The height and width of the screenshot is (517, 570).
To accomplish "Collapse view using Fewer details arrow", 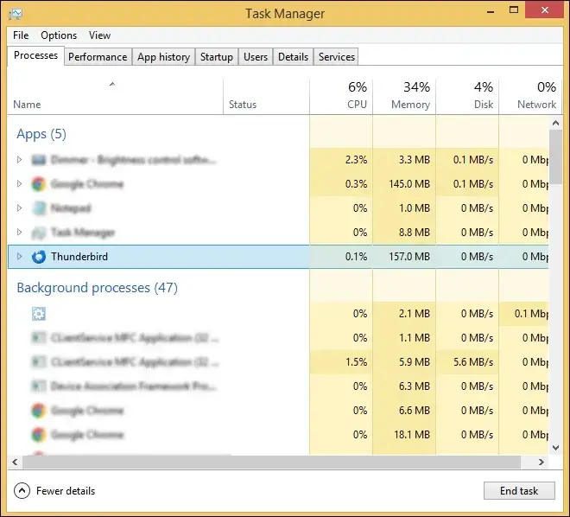I will click(22, 491).
